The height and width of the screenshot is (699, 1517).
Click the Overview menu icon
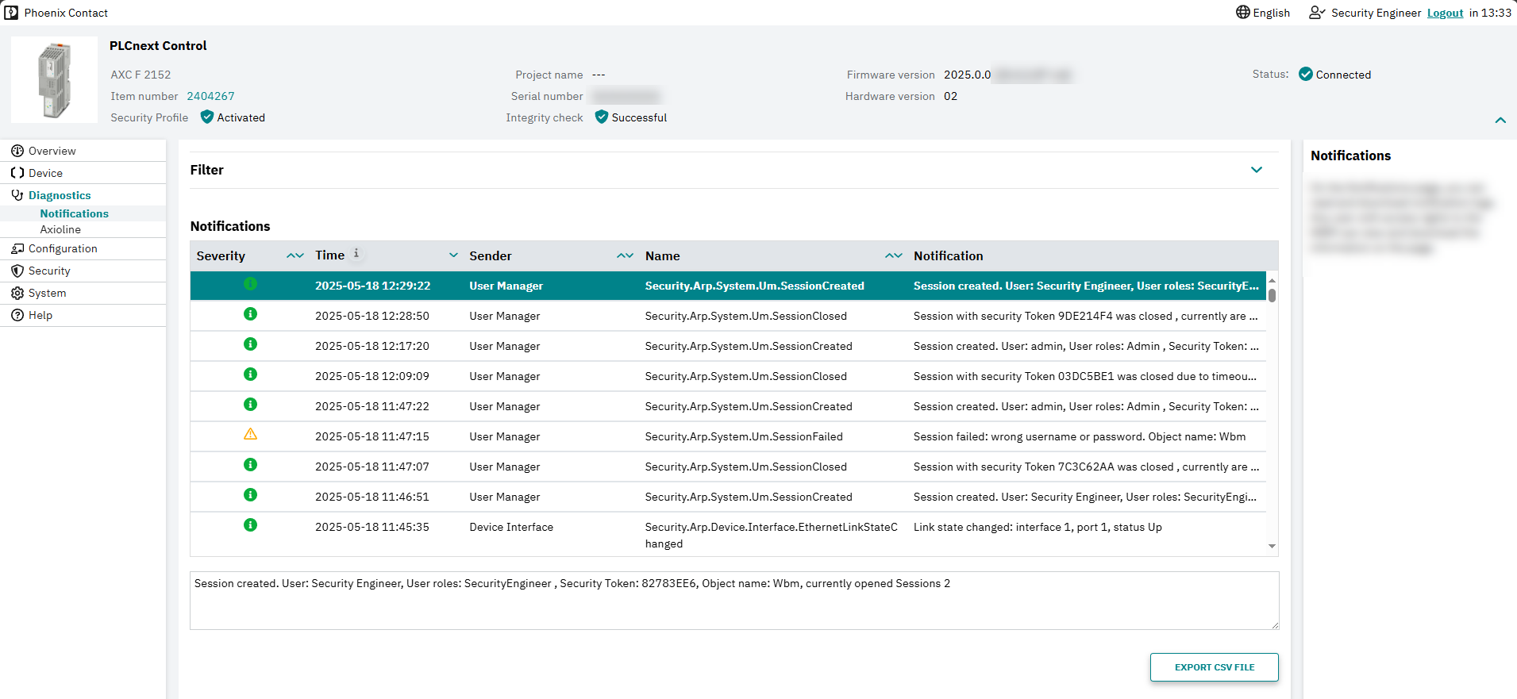pyautogui.click(x=17, y=151)
